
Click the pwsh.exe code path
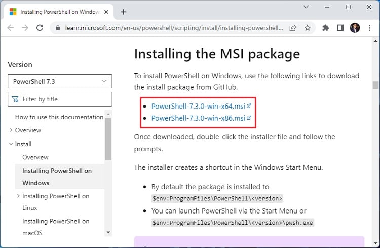pyautogui.click(x=233, y=223)
